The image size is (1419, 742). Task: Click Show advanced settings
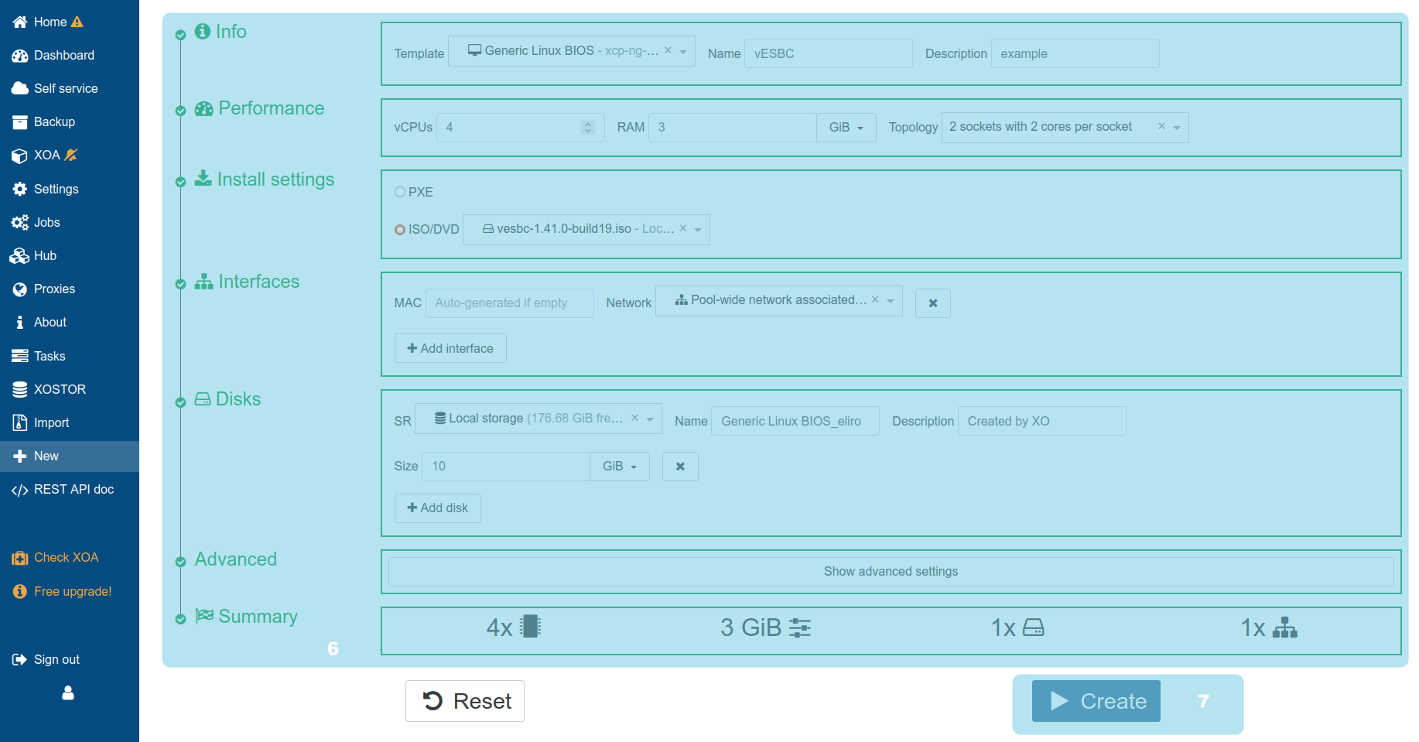[891, 572]
